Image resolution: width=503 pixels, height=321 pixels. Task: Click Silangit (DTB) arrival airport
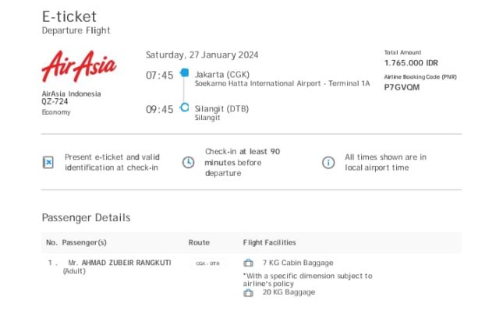[221, 109]
